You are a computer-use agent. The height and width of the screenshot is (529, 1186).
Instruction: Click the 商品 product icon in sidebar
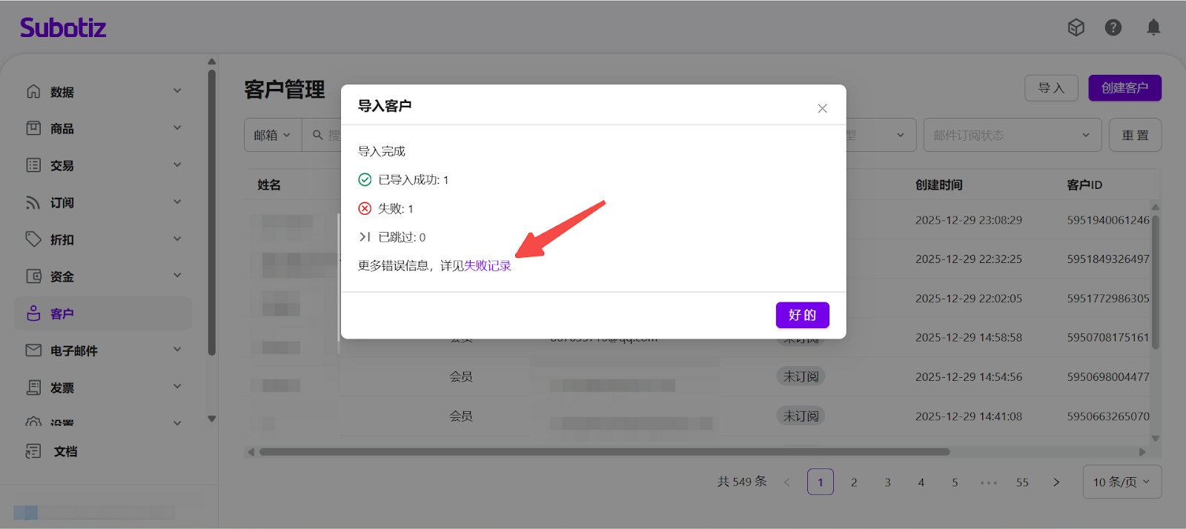pos(33,128)
